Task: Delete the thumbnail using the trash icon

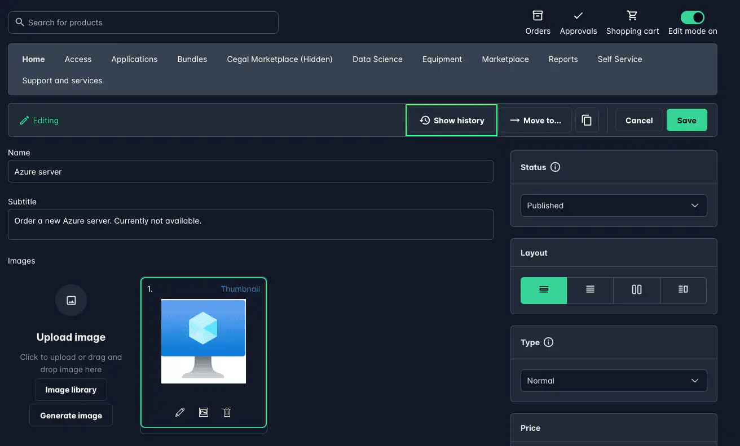Action: click(227, 412)
